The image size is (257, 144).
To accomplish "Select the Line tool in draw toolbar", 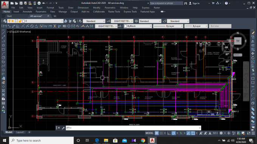I will [3, 33].
